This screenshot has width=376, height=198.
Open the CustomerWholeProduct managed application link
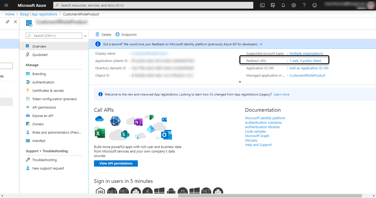[307, 75]
